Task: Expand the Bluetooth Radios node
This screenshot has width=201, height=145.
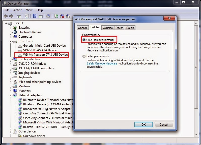Action: tap(11, 32)
